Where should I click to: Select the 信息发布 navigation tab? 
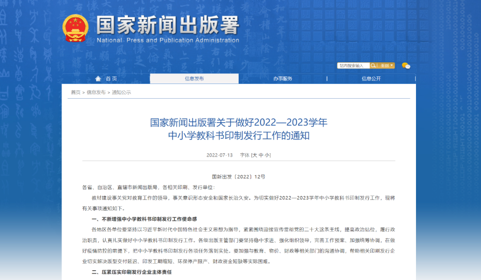tap(195, 78)
